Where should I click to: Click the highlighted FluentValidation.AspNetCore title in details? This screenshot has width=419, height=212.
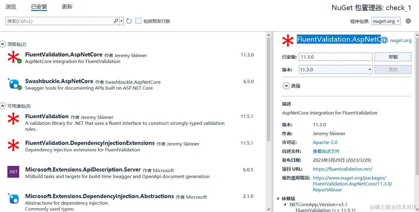[339, 39]
